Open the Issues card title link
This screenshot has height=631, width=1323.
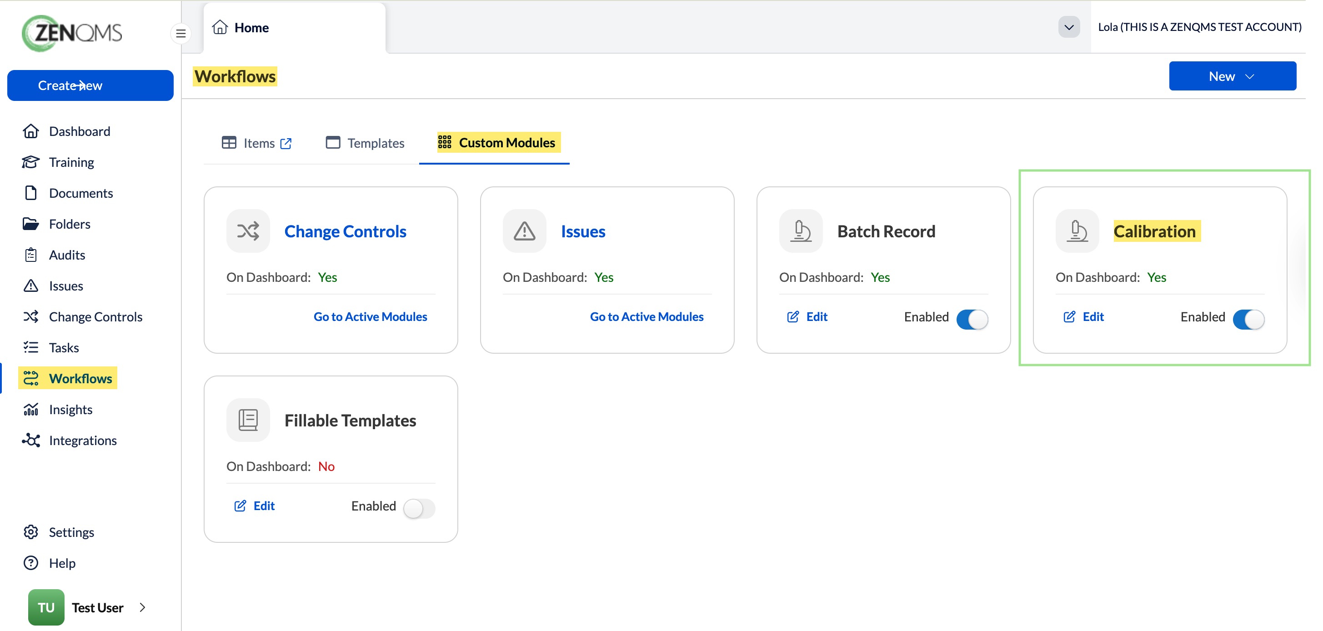pos(583,231)
